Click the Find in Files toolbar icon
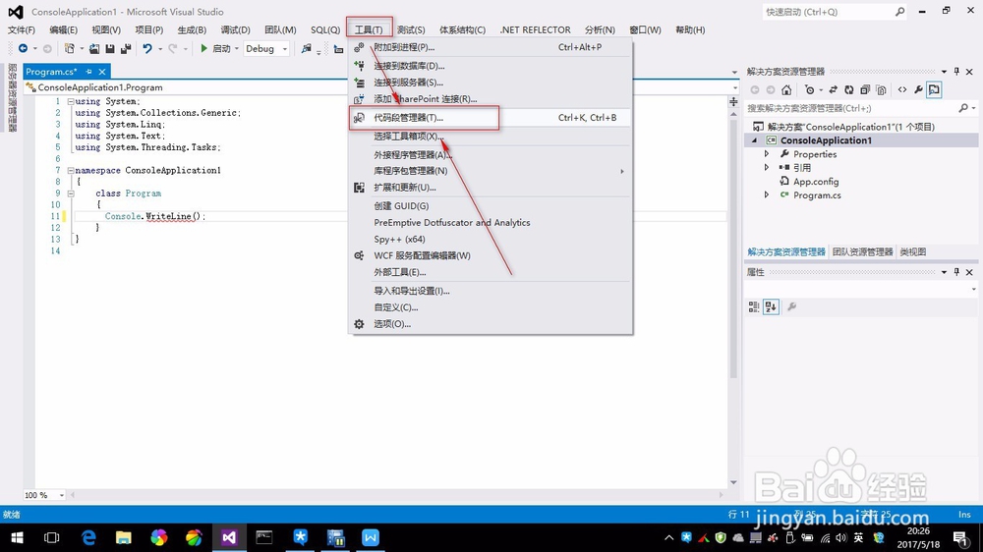983x552 pixels. pos(306,48)
